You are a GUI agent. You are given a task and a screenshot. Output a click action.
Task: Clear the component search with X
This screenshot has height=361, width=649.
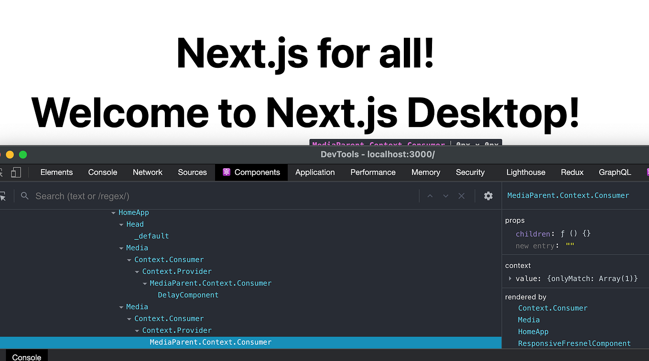(x=461, y=196)
